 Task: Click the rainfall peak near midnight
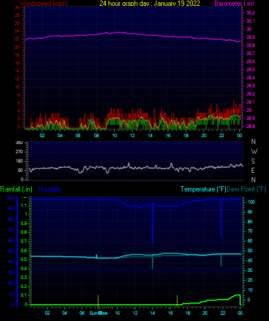point(238,295)
